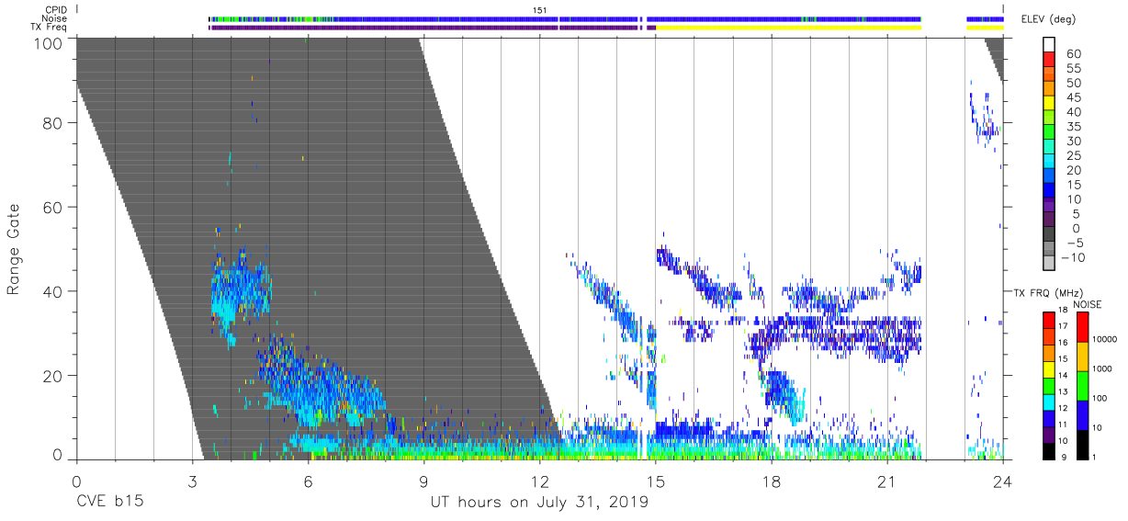Image resolution: width=1128 pixels, height=521 pixels.
Task: Click the red top segment of TX FRQ bar
Action: click(1048, 320)
